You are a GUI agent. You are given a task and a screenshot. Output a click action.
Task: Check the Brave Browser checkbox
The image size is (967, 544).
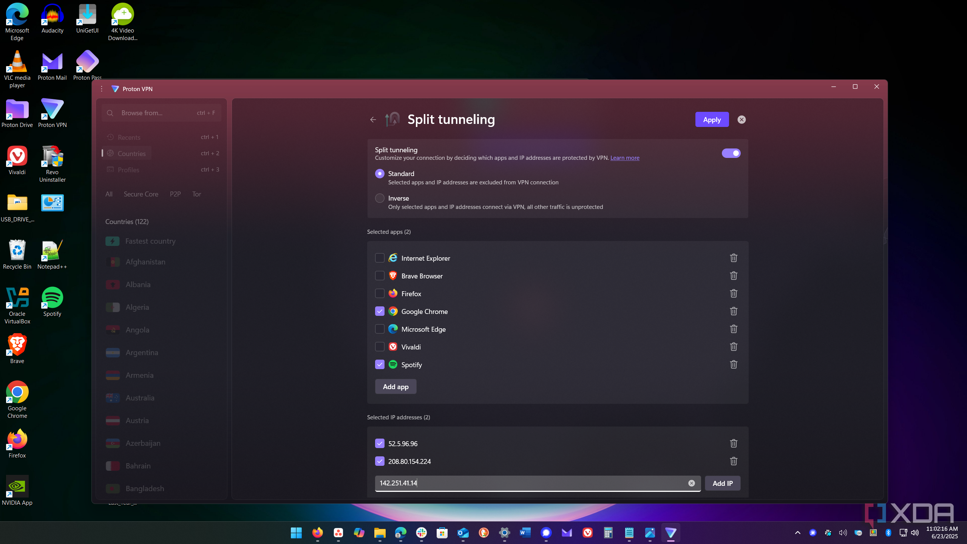[x=380, y=276]
